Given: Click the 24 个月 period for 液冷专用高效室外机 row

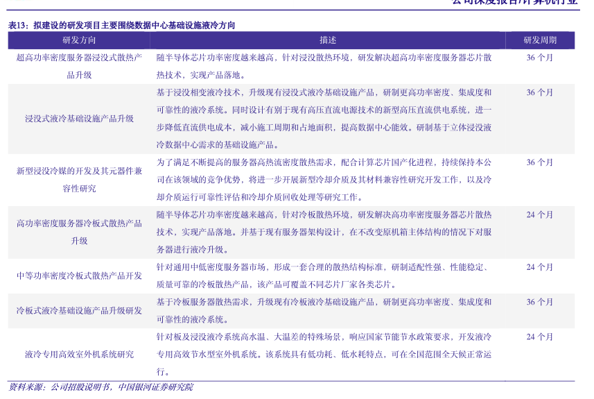Looking at the screenshot, I should (x=539, y=337).
